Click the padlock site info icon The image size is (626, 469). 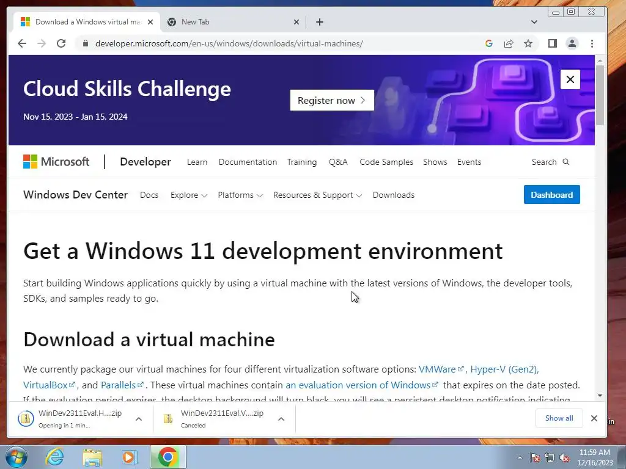pyautogui.click(x=86, y=43)
